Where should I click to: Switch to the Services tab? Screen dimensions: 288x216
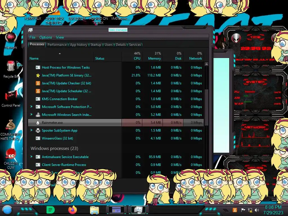(135, 45)
